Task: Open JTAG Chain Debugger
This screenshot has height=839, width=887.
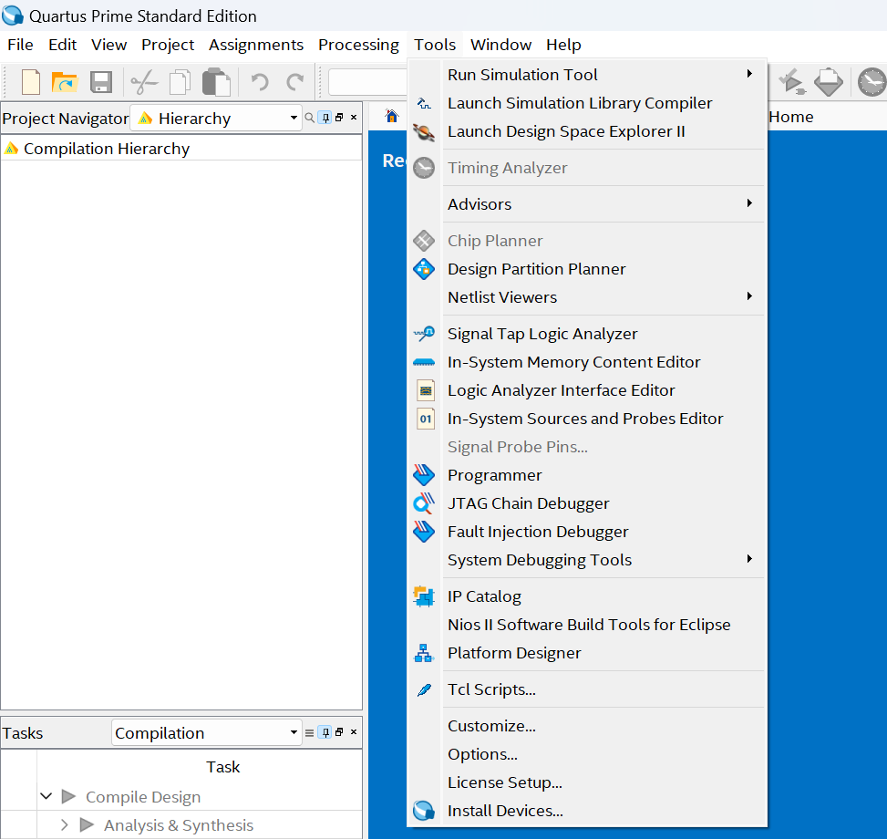Action: coord(587,503)
